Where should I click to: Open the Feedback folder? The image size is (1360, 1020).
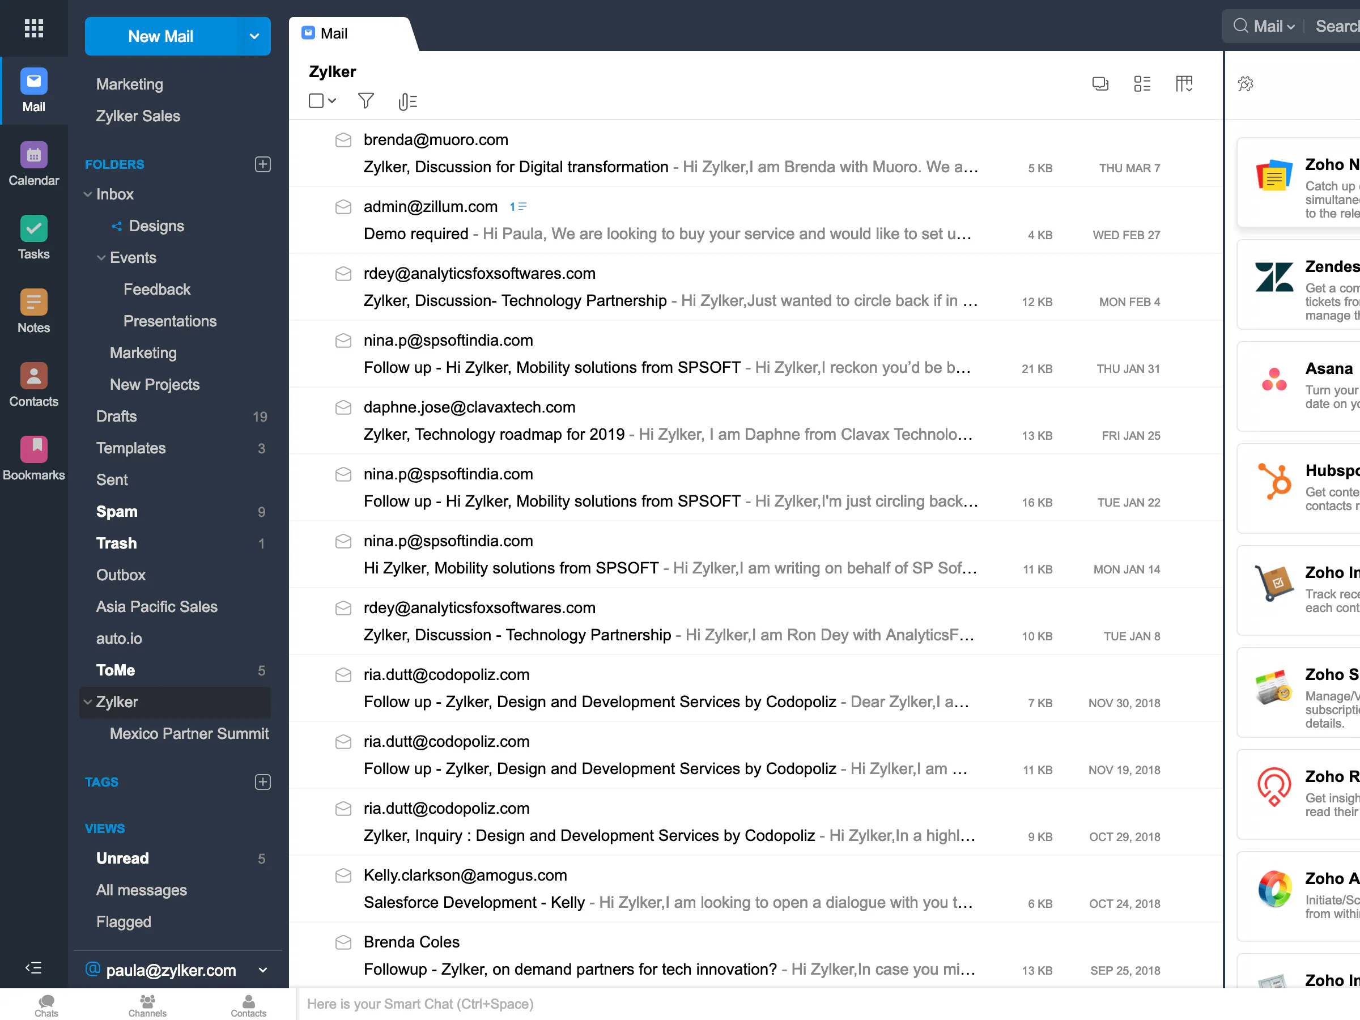[x=157, y=290]
